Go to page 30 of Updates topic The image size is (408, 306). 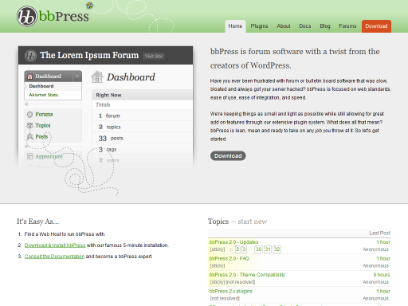(x=258, y=249)
